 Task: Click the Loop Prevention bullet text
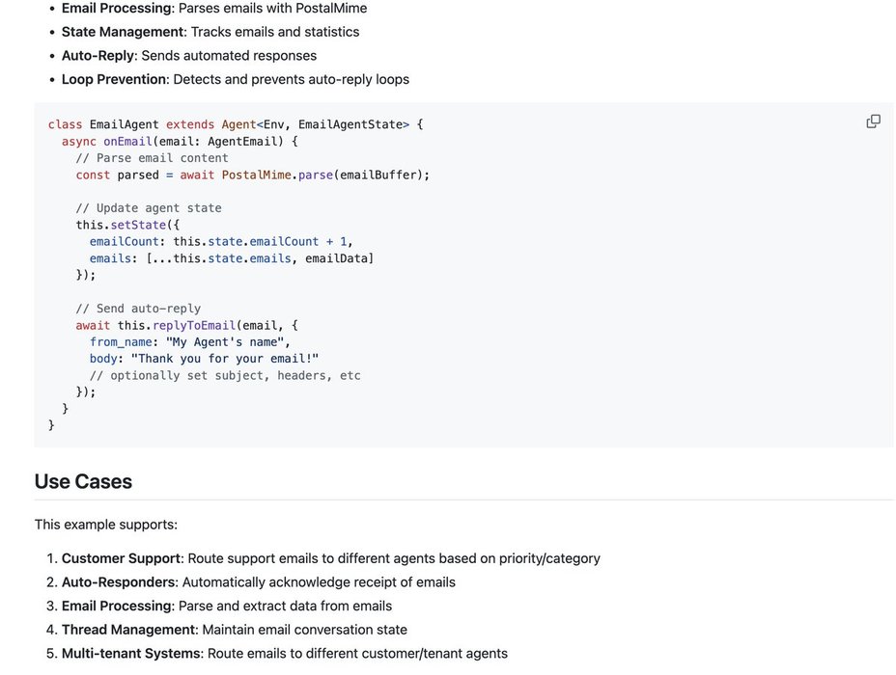[235, 79]
